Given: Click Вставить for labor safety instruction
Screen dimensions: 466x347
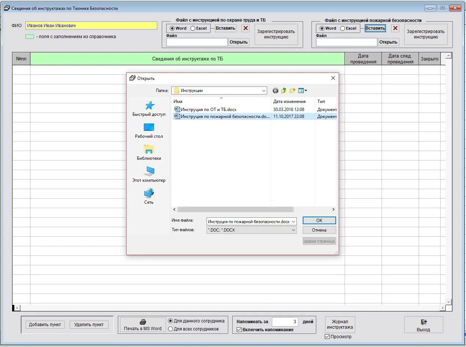Looking at the screenshot, I should (x=226, y=28).
